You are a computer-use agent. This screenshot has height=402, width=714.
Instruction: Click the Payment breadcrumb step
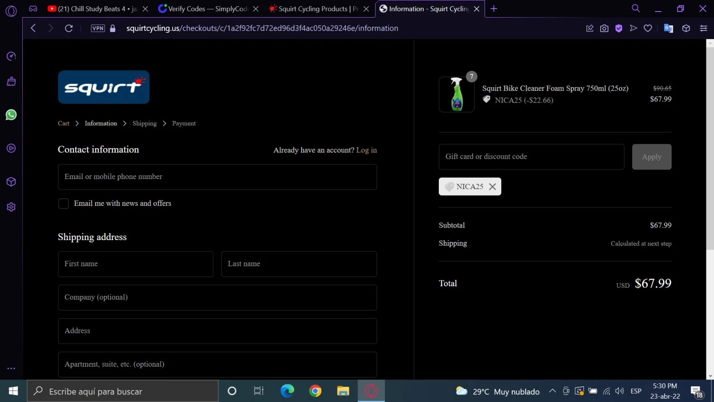pos(184,123)
